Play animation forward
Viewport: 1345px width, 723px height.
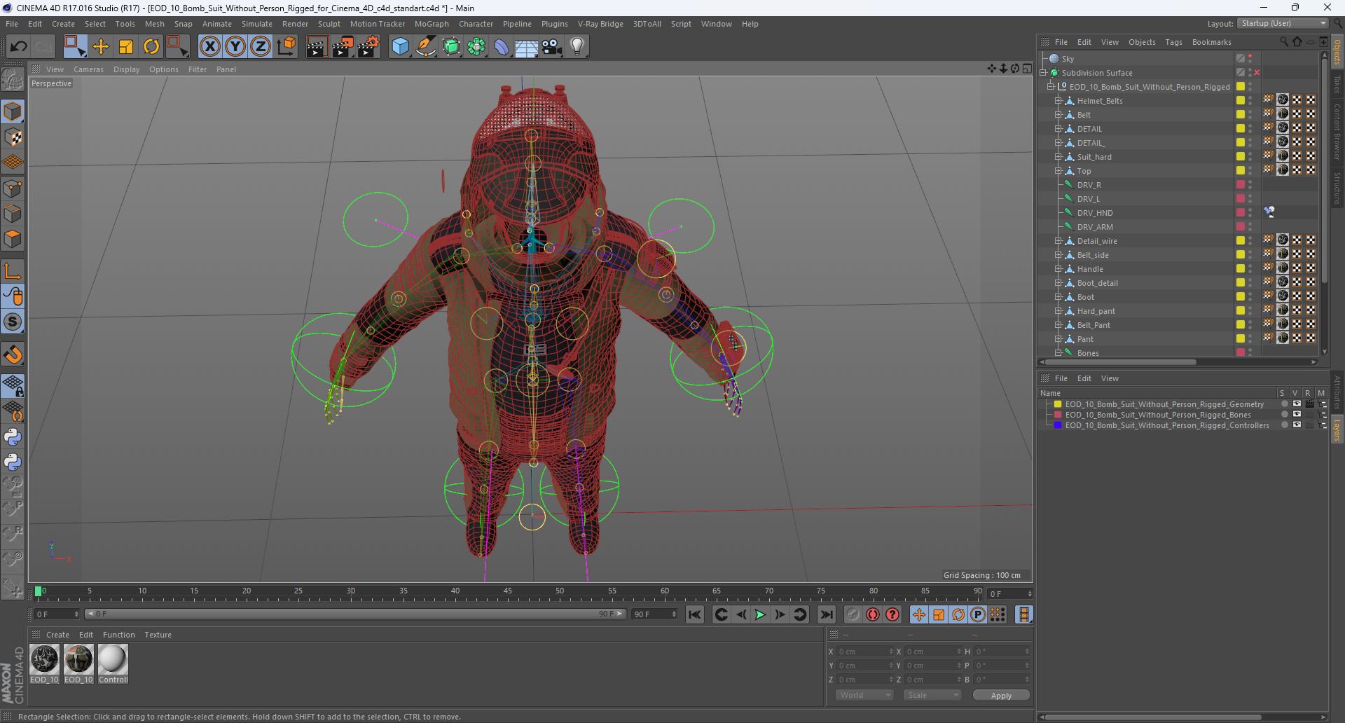tap(760, 614)
